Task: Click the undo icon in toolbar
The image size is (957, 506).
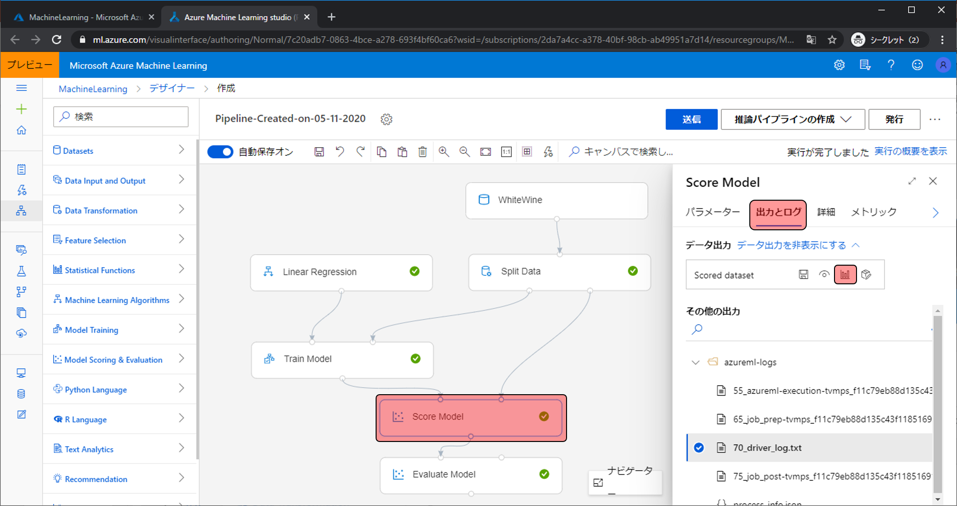Action: click(340, 152)
